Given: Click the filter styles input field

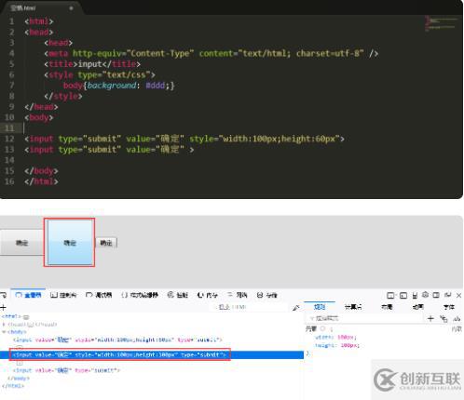Looking at the screenshot, I should [x=366, y=318].
